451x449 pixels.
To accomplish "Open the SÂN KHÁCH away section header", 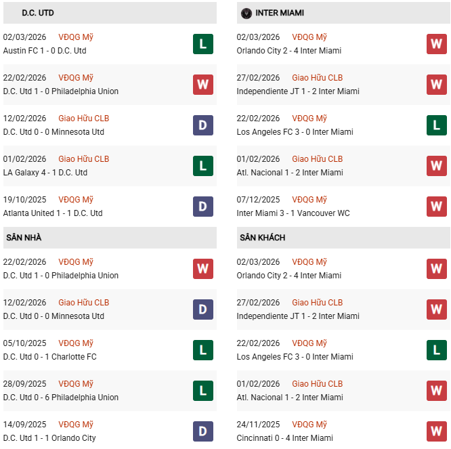I will point(262,238).
